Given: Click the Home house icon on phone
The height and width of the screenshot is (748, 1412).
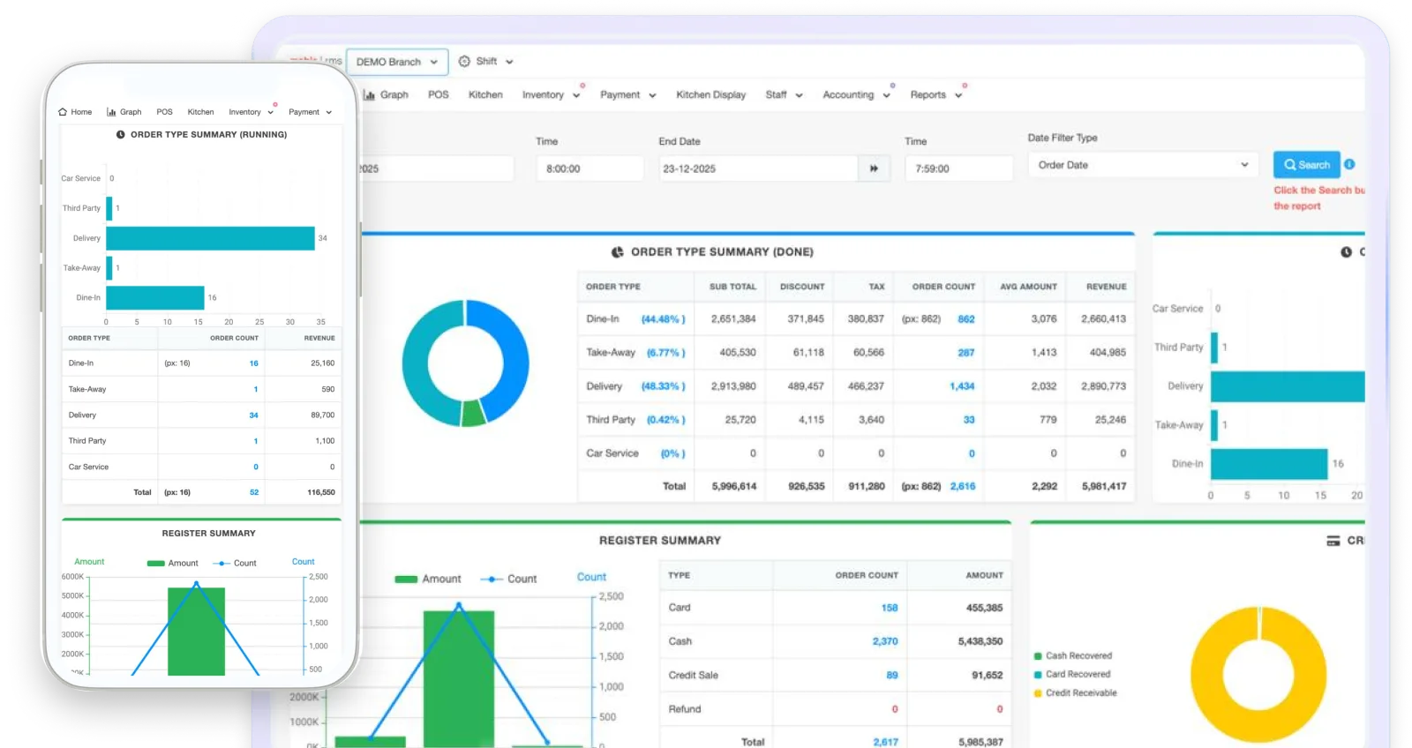Looking at the screenshot, I should coord(63,112).
